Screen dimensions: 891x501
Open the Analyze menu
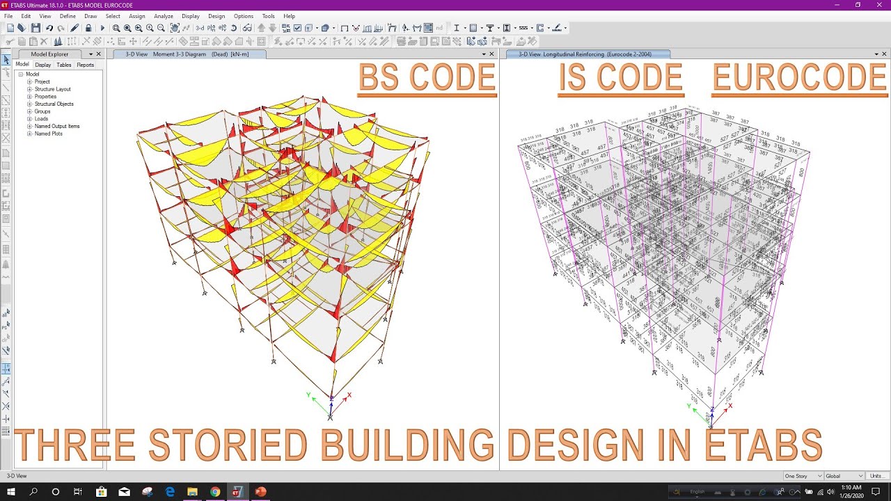pos(164,16)
